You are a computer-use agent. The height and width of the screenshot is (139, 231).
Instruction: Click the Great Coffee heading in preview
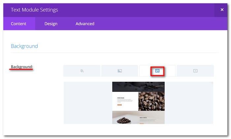pyautogui.click(x=143, y=117)
